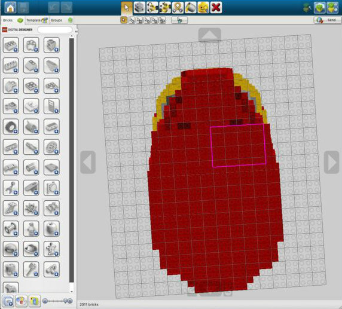The height and width of the screenshot is (309, 342).
Task: Click slider minus zoom-out end
Action: click(x=45, y=301)
